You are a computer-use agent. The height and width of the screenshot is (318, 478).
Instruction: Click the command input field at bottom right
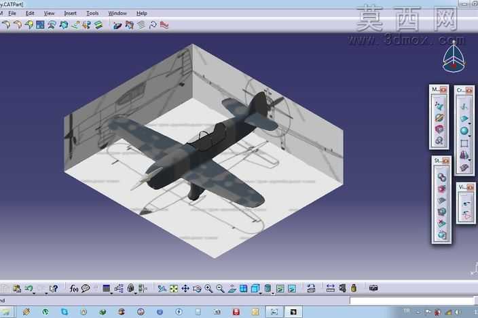tap(411, 300)
